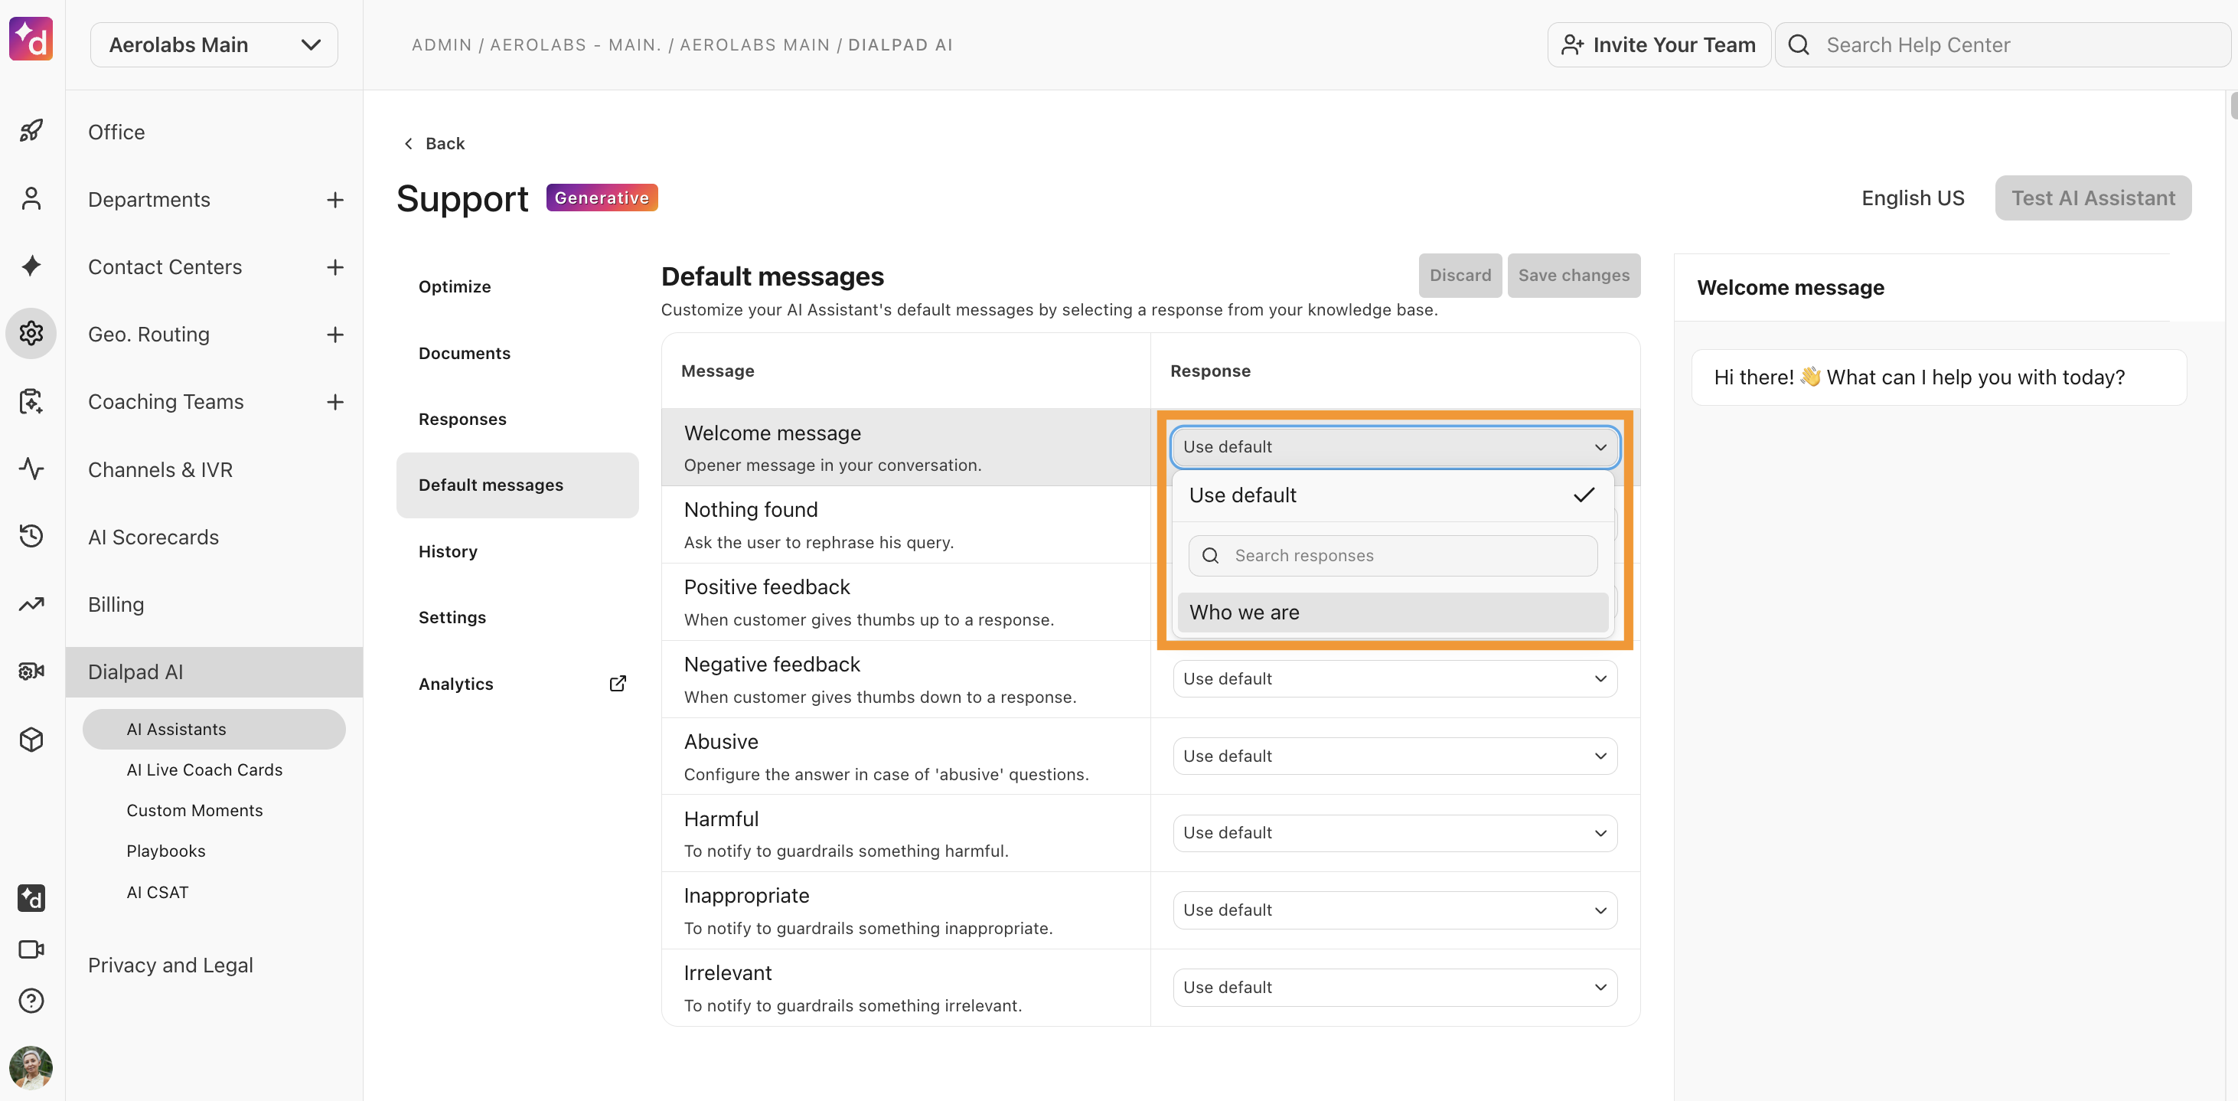Open the Dialpad AI section
The height and width of the screenshot is (1101, 2238).
tap(214, 671)
